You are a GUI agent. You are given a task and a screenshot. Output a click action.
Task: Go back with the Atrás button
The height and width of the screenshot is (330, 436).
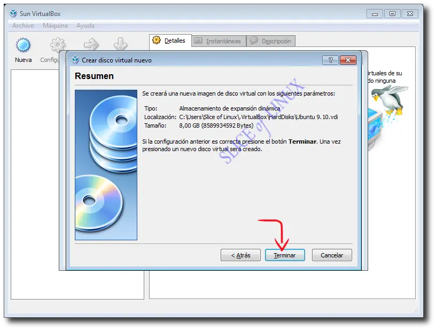pyautogui.click(x=240, y=255)
